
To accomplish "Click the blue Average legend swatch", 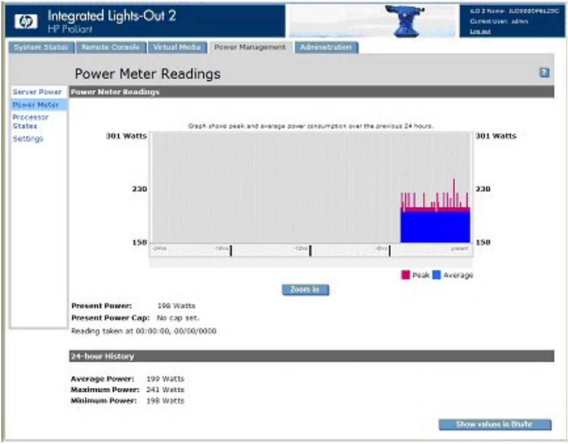I will [437, 275].
